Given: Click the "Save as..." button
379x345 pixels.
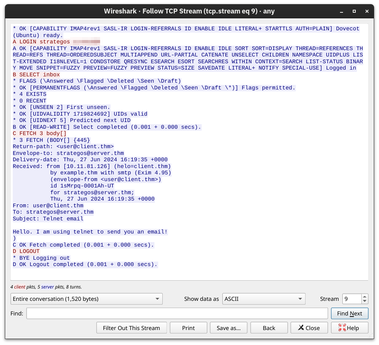Looking at the screenshot, I should [x=229, y=328].
